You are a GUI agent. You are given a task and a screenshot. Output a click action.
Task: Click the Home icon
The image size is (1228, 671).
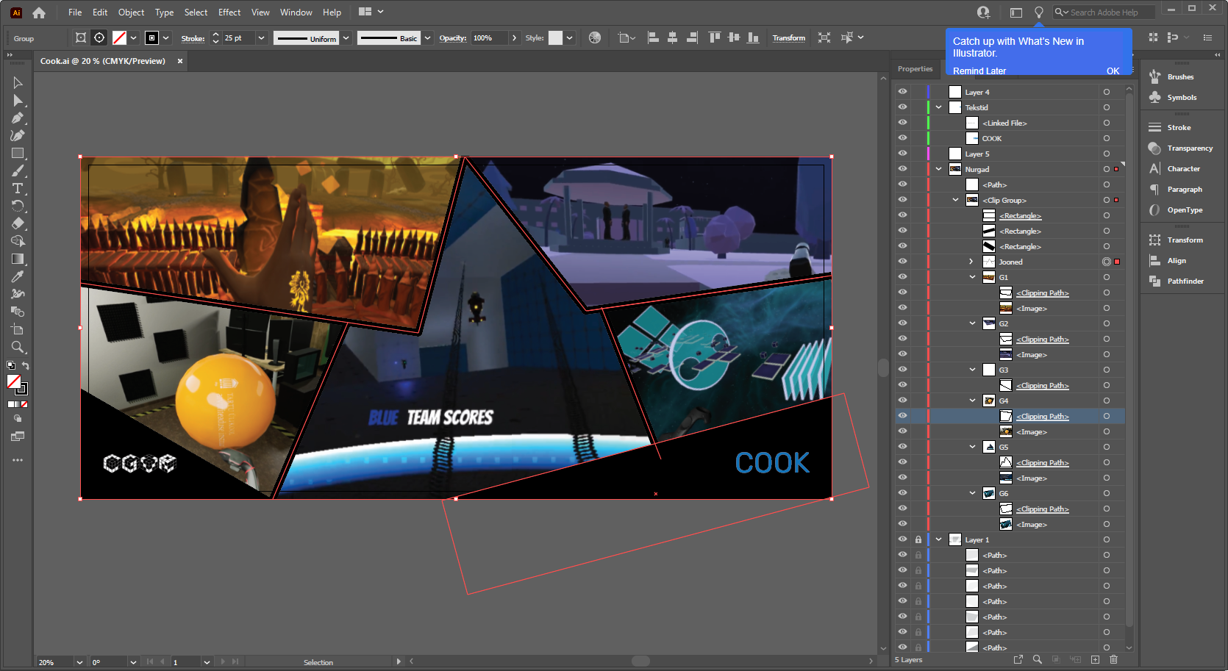pos(39,12)
